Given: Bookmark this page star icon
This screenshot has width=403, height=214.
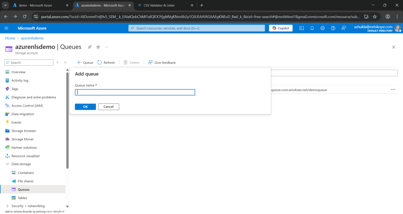Looking at the screenshot, I should [x=375, y=17].
